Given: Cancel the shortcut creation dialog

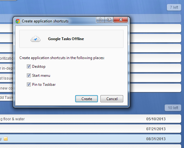Looking at the screenshot, I should (112, 99).
